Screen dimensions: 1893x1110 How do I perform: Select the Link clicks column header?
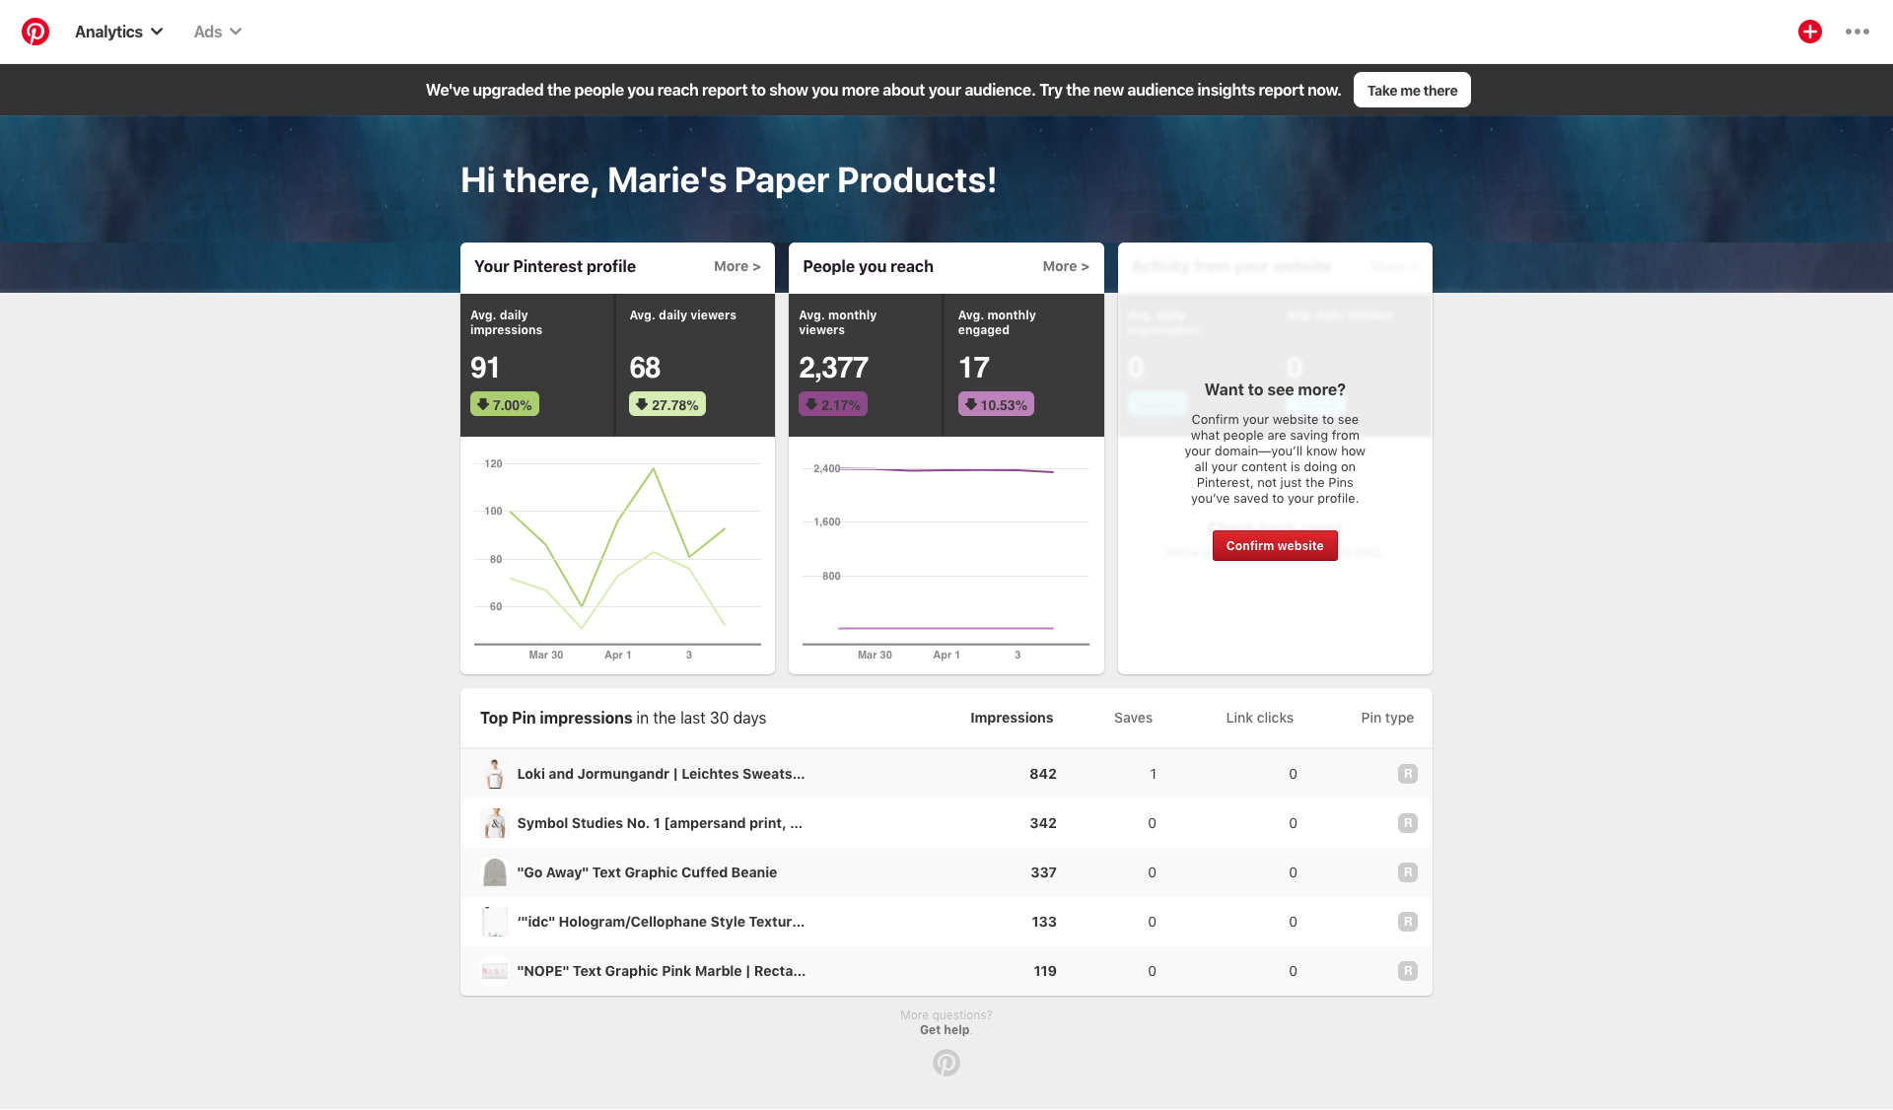1259,718
